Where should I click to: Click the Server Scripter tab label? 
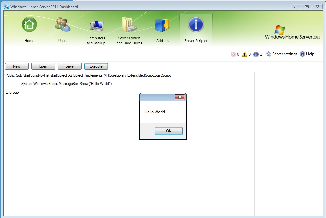(x=196, y=41)
